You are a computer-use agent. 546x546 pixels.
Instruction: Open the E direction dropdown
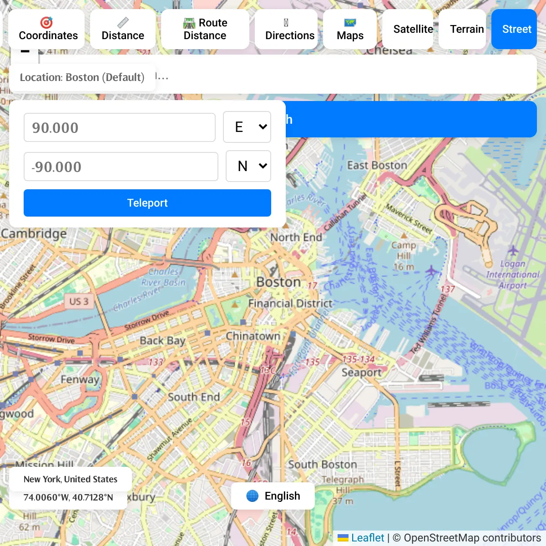tap(247, 127)
